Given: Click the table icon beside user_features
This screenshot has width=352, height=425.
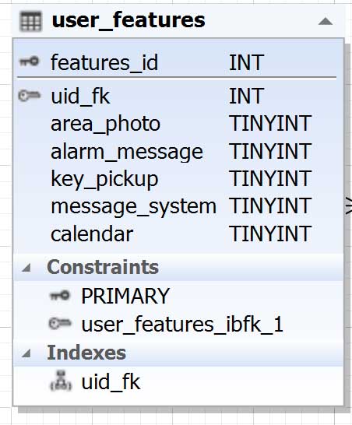Looking at the screenshot, I should [30, 21].
